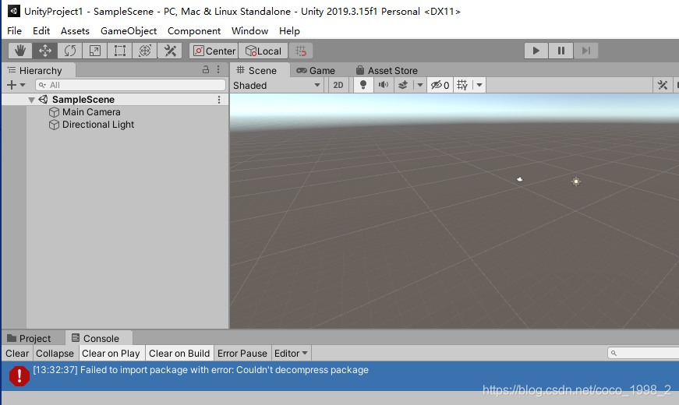
Task: Select the Hand tool
Action: tap(20, 51)
